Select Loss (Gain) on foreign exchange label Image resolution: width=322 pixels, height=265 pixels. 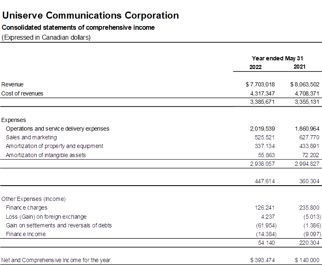(46, 217)
